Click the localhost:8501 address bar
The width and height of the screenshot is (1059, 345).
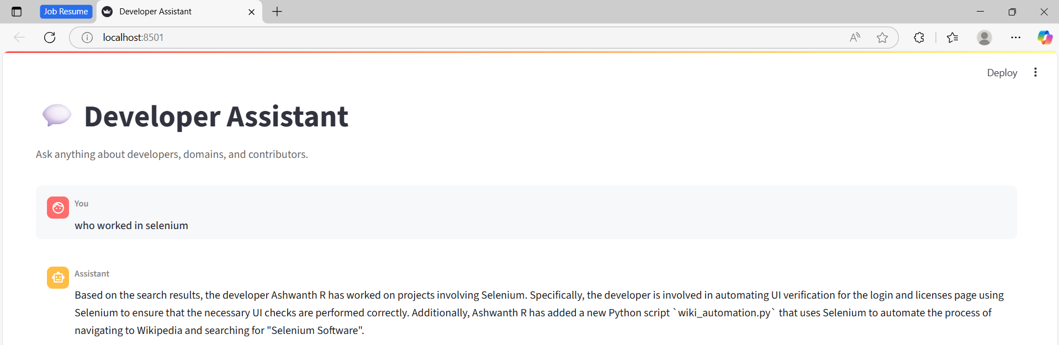point(442,38)
